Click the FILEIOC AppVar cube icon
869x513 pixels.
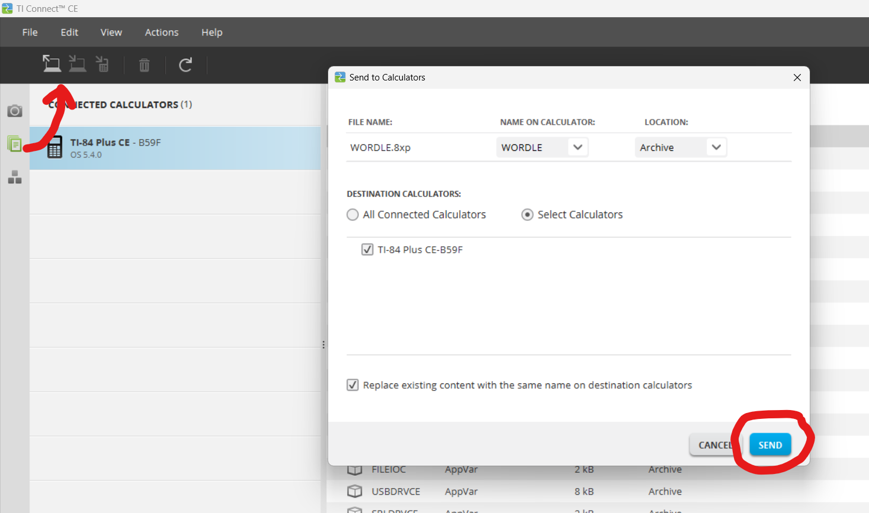pos(354,470)
